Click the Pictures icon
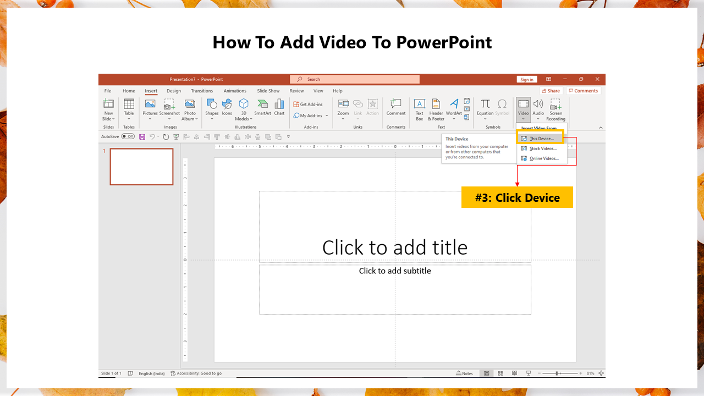The height and width of the screenshot is (396, 704). click(150, 103)
